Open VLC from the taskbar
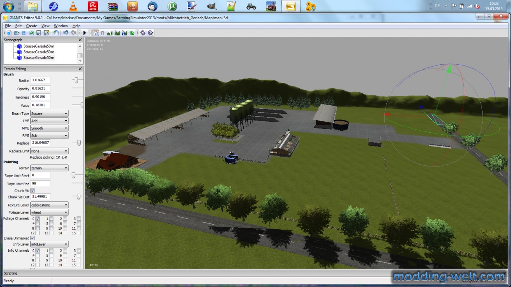This screenshot has width=511, height=287. (x=73, y=6)
